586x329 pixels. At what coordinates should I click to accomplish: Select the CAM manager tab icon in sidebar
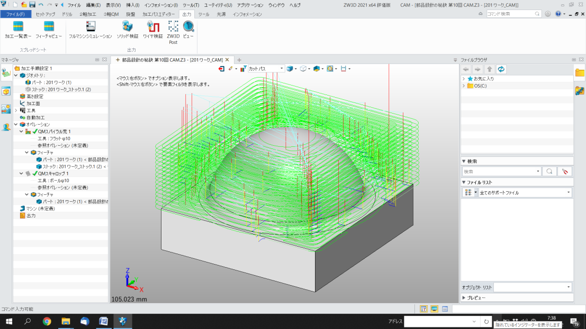point(6,72)
